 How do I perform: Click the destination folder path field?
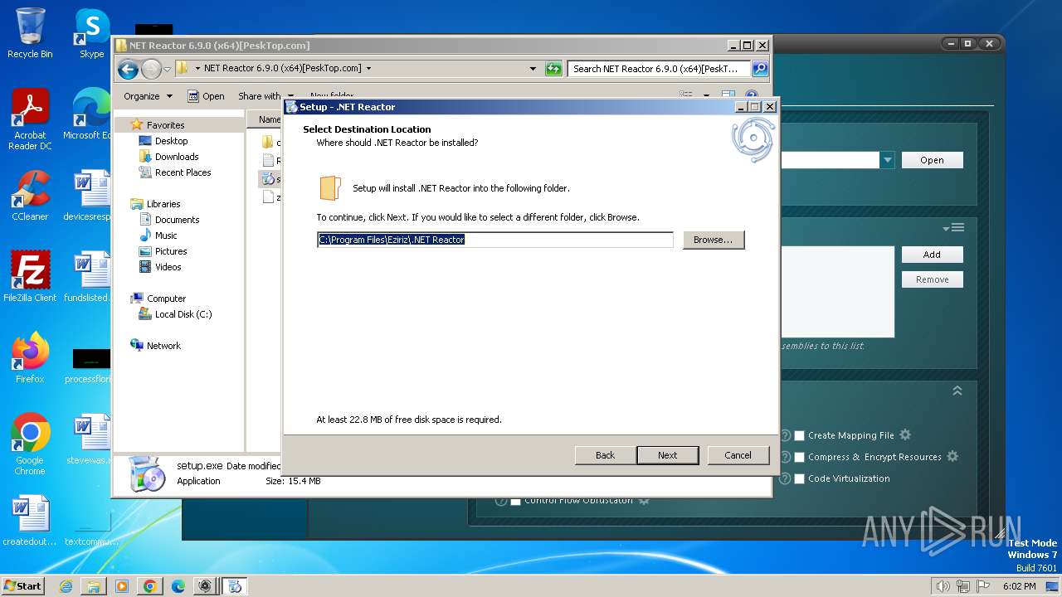pos(495,240)
